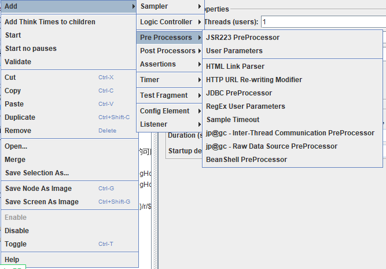Add Sample Timeout pre processor

(292, 120)
